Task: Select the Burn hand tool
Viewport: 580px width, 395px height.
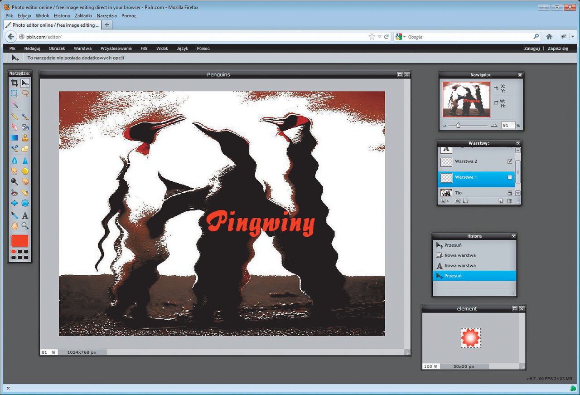Action: tap(25, 181)
